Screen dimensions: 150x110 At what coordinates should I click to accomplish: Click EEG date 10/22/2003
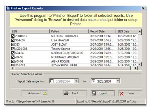[127, 36]
